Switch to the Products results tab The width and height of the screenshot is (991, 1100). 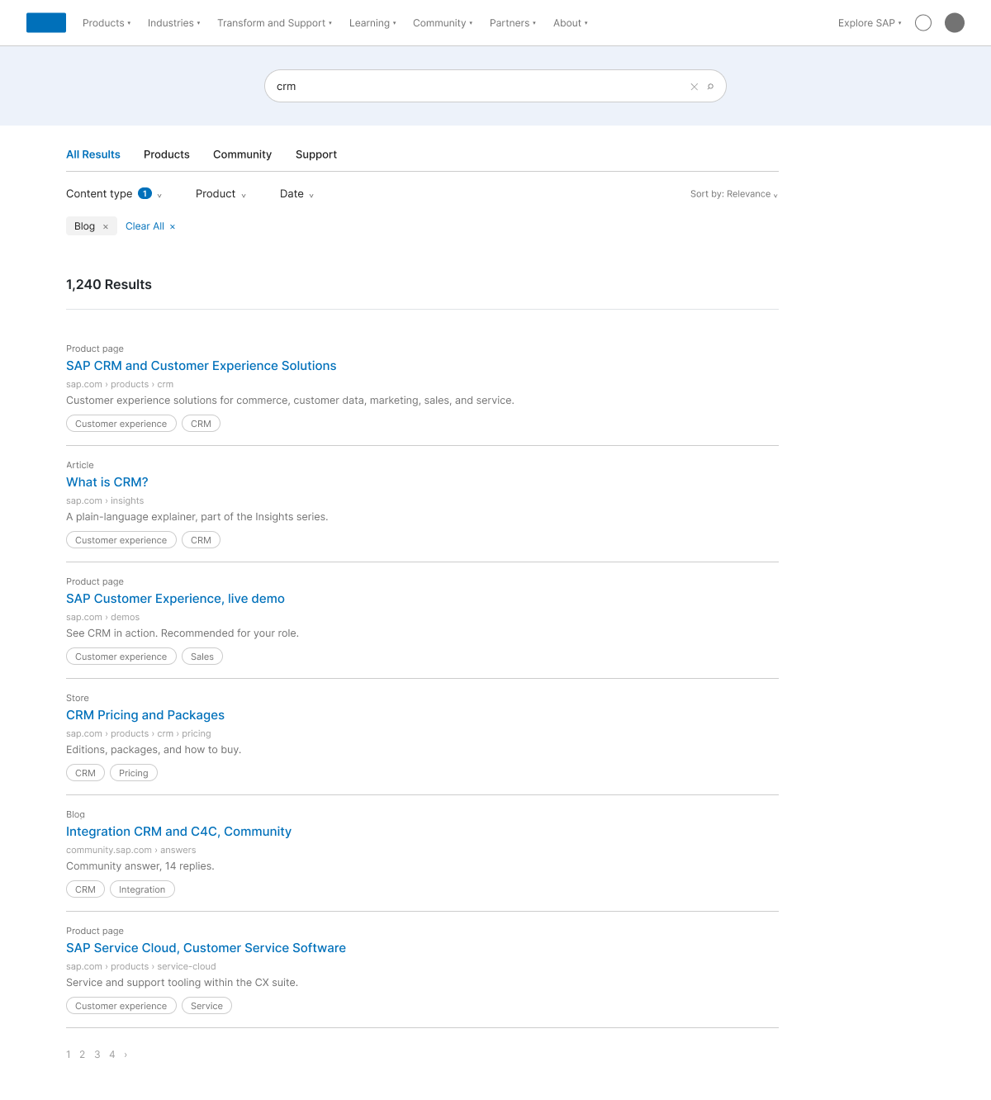click(167, 154)
